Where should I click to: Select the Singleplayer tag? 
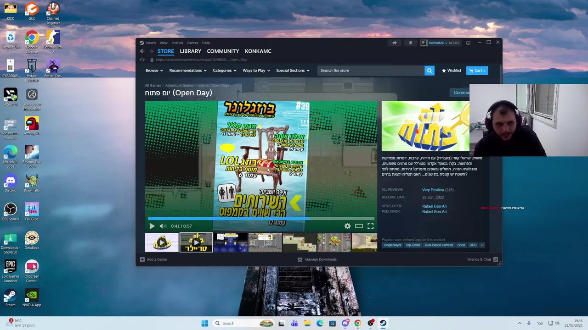click(392, 245)
